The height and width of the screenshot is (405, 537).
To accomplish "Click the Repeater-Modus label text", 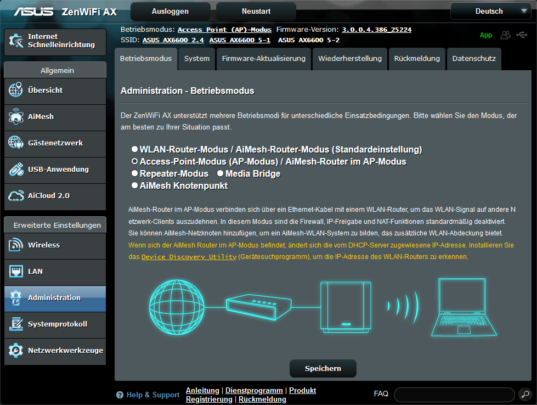I will click(174, 174).
